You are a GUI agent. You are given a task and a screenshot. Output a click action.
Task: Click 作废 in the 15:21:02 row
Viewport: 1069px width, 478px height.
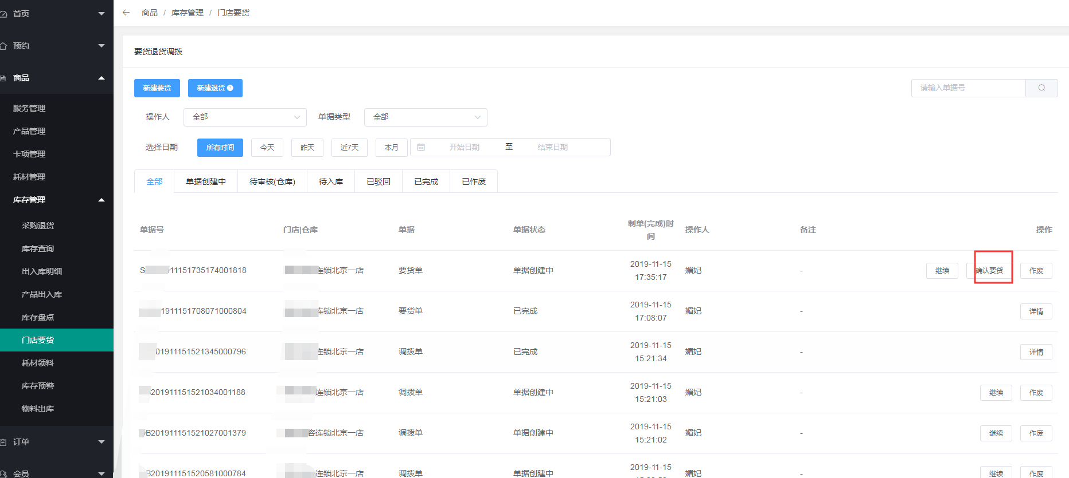1036,433
